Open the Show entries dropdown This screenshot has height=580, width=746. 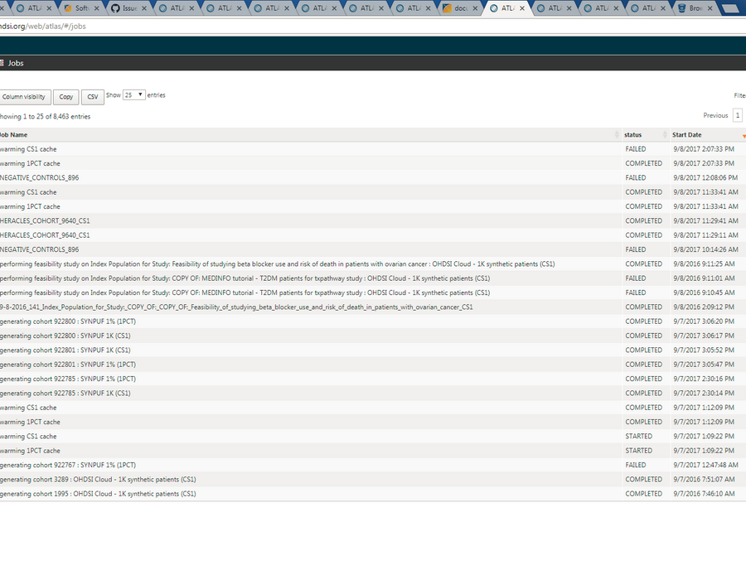133,95
